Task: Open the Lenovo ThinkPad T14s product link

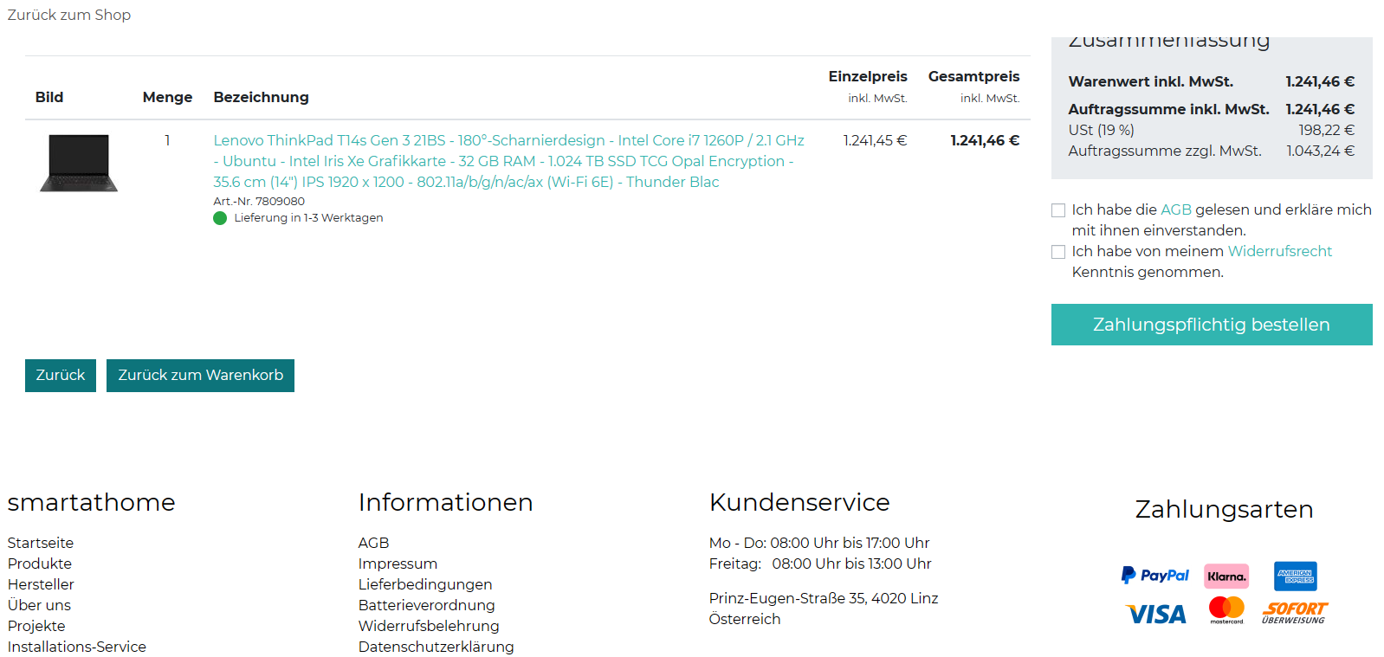Action: coord(509,161)
